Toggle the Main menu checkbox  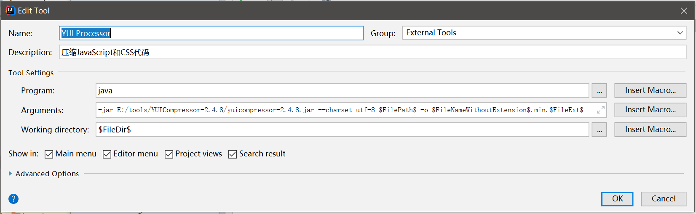[49, 154]
